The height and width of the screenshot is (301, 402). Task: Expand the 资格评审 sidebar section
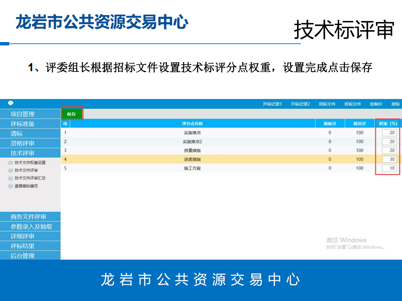(30, 143)
